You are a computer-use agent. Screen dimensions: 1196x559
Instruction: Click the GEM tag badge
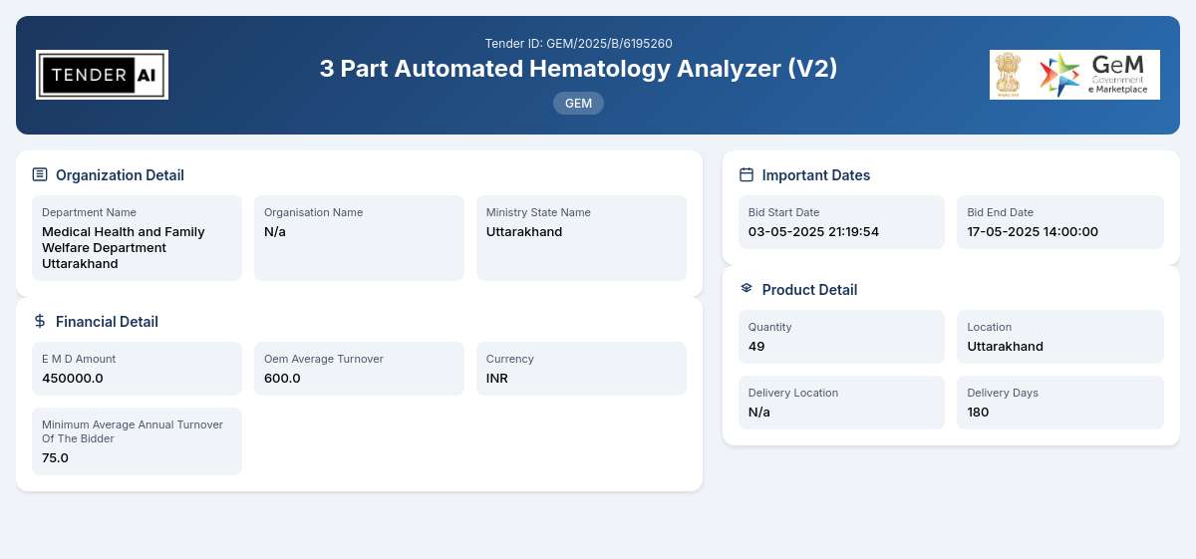pos(578,103)
